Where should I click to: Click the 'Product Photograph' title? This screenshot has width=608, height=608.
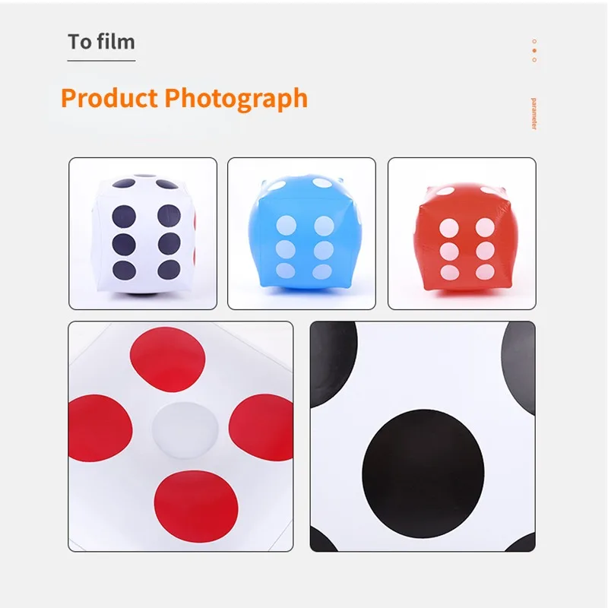[x=184, y=98]
